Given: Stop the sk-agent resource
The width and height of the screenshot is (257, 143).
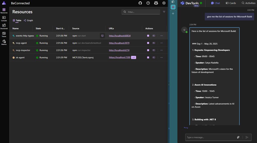Looking at the screenshot, I should 148,57.
